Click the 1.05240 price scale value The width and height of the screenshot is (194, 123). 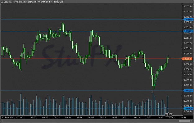tap(188, 11)
